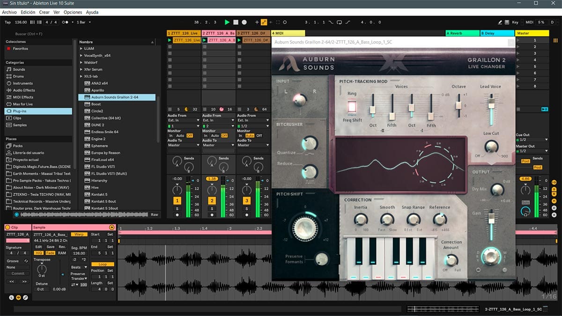The image size is (562, 316).
Task: Expand the UJAM plug-in folder
Action: [x=81, y=49]
